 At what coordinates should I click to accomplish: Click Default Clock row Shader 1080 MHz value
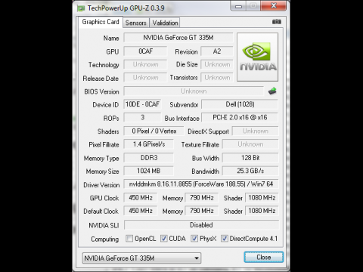[262, 211]
